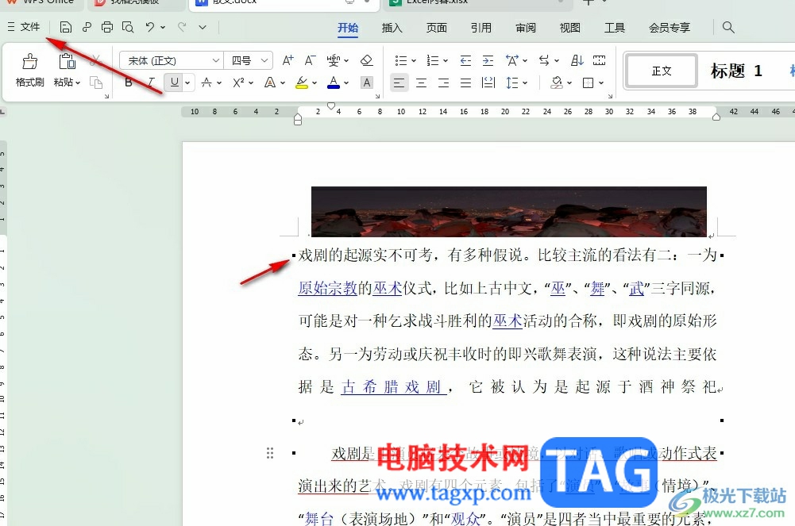This screenshot has width=795, height=526.
Task: Select center align paragraph button
Action: coord(422,83)
